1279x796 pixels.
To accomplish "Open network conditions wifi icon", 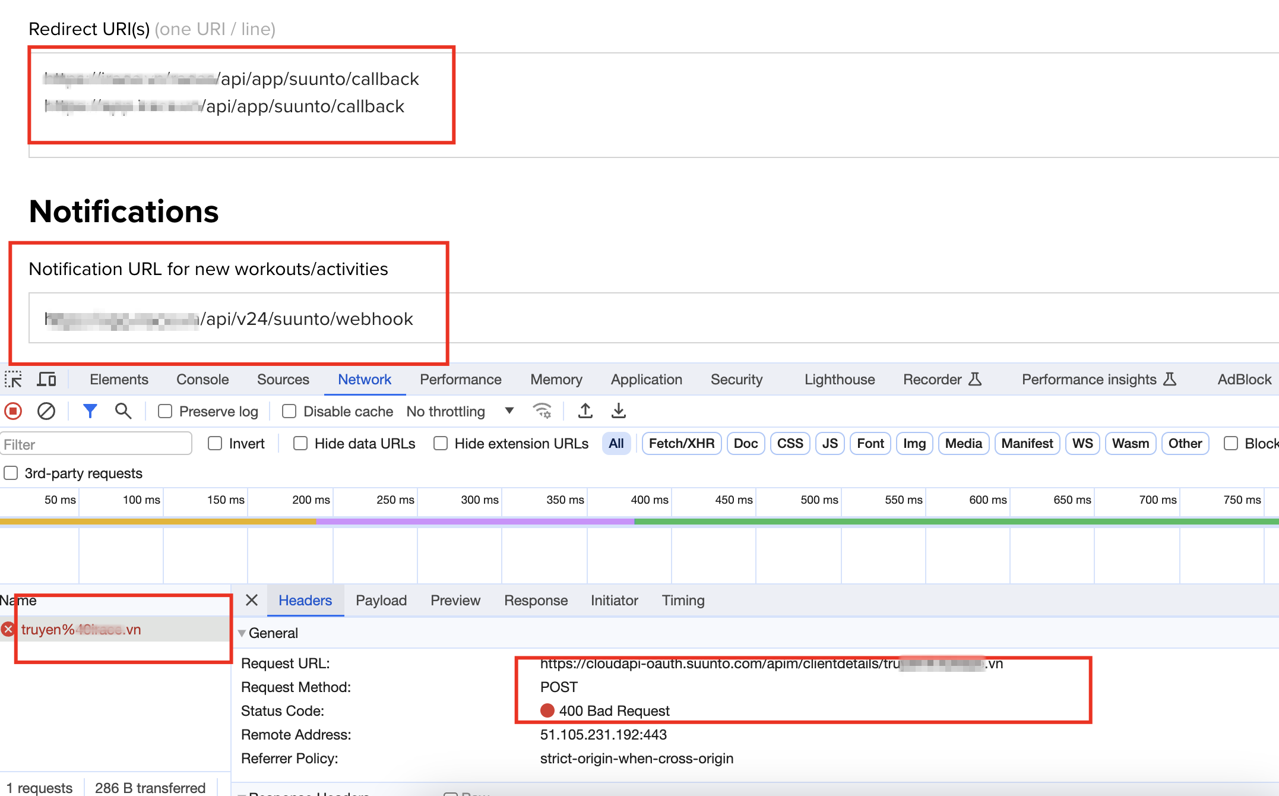I will (x=542, y=411).
